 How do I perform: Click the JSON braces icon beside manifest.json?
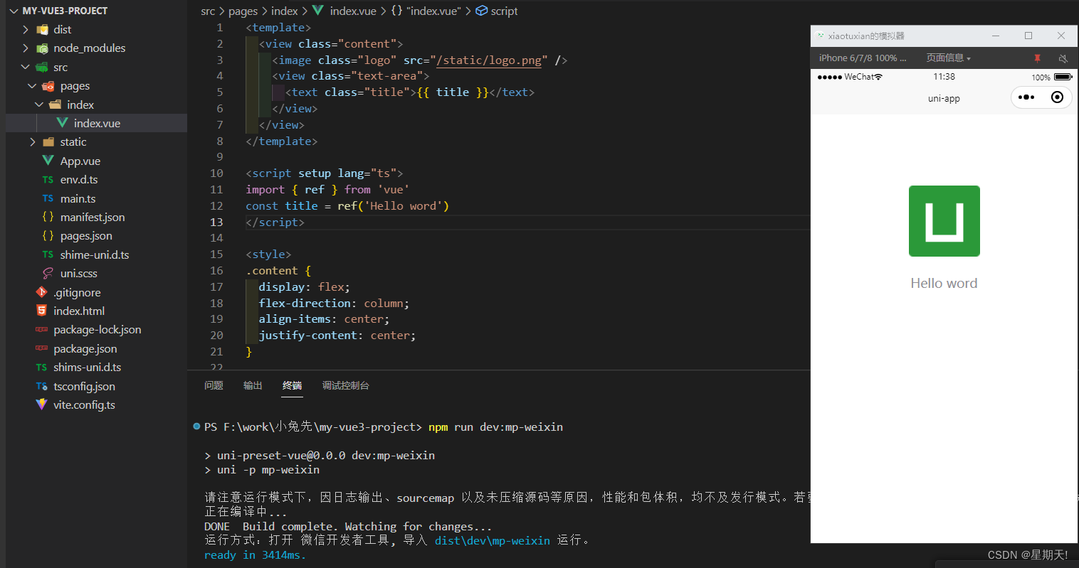[x=48, y=217]
